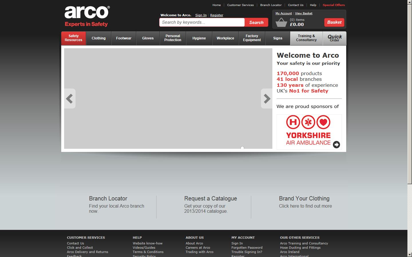Open the Hygiene category
Viewport: 412px width, 257px height.
coord(199,38)
